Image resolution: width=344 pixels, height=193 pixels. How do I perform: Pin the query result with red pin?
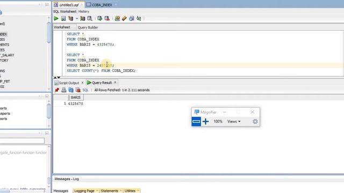[x=57, y=90]
